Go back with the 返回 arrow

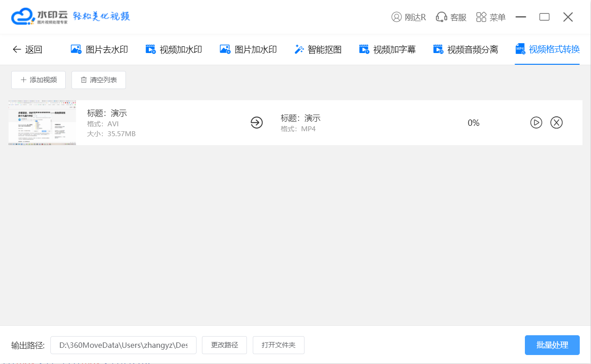pos(27,49)
